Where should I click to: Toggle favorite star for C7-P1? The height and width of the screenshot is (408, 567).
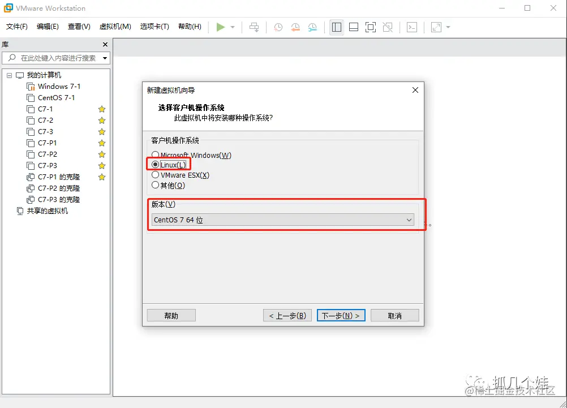click(x=102, y=143)
